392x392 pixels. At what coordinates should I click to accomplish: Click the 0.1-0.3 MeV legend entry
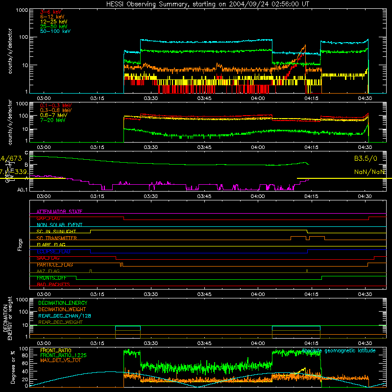(x=56, y=105)
